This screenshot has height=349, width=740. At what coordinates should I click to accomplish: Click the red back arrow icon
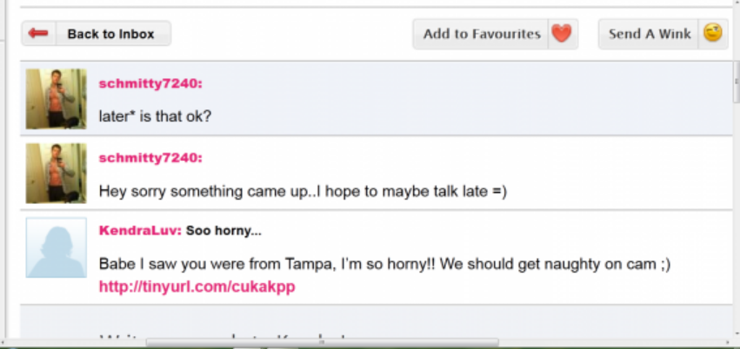coord(37,34)
